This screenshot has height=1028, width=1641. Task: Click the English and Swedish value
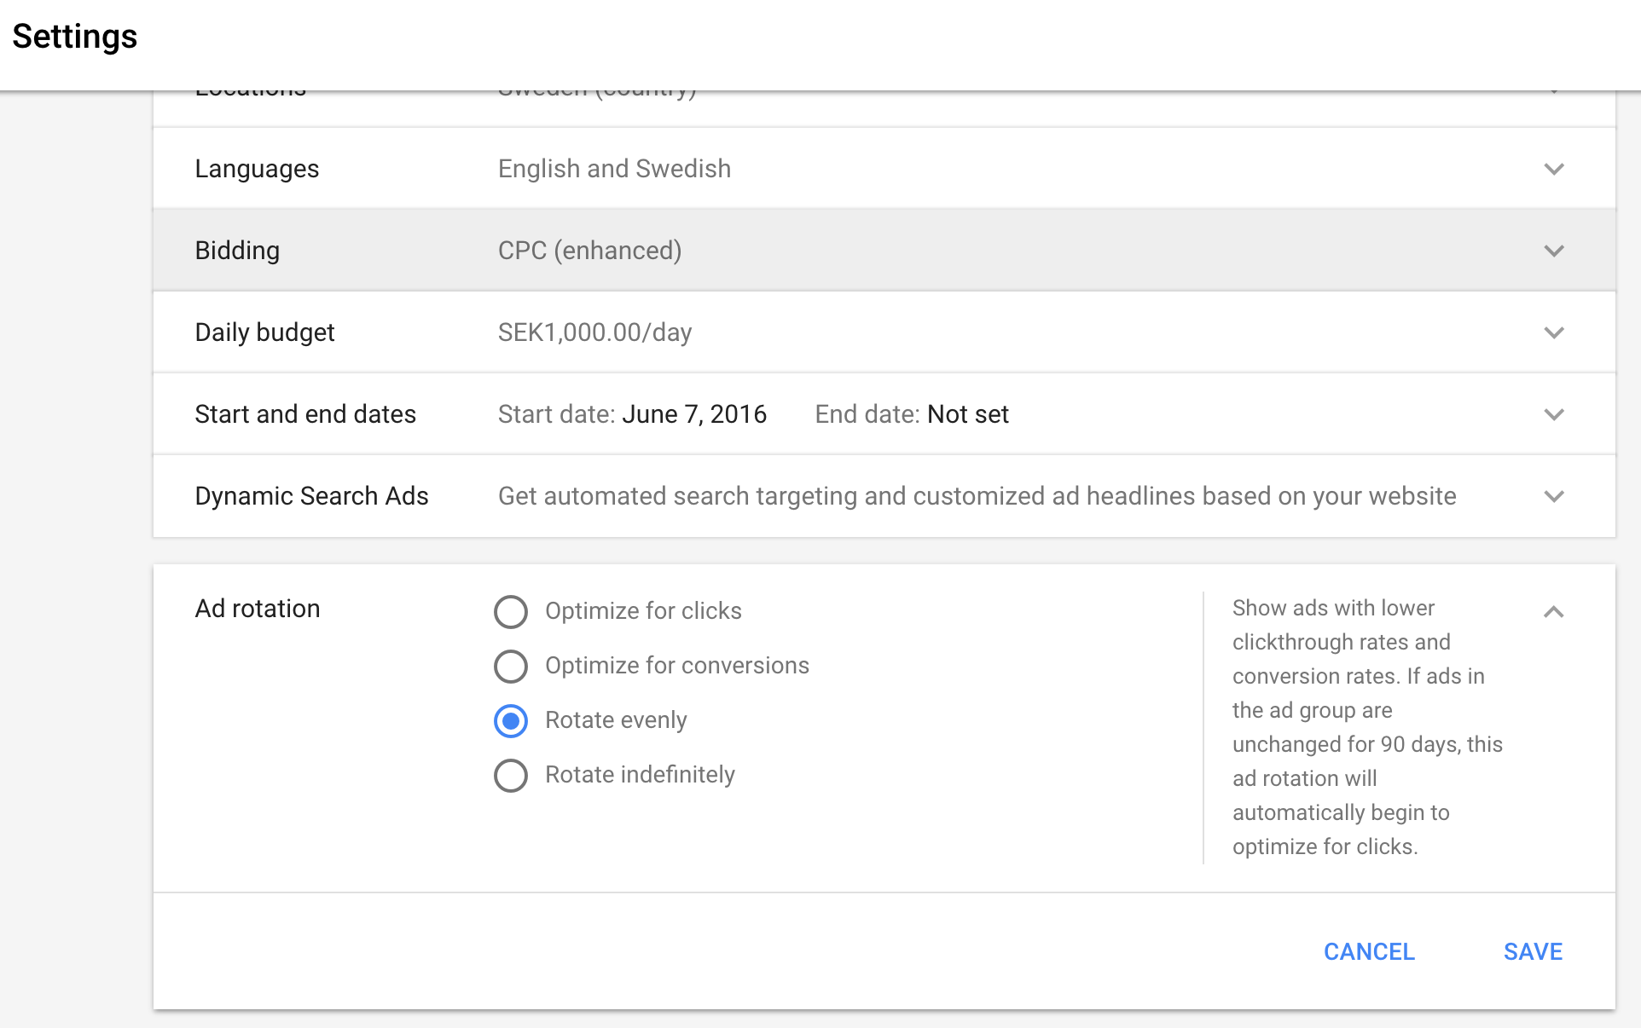(x=614, y=169)
